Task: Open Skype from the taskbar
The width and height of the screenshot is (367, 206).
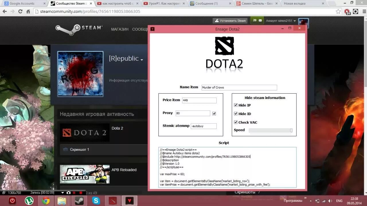Action: coord(96,201)
